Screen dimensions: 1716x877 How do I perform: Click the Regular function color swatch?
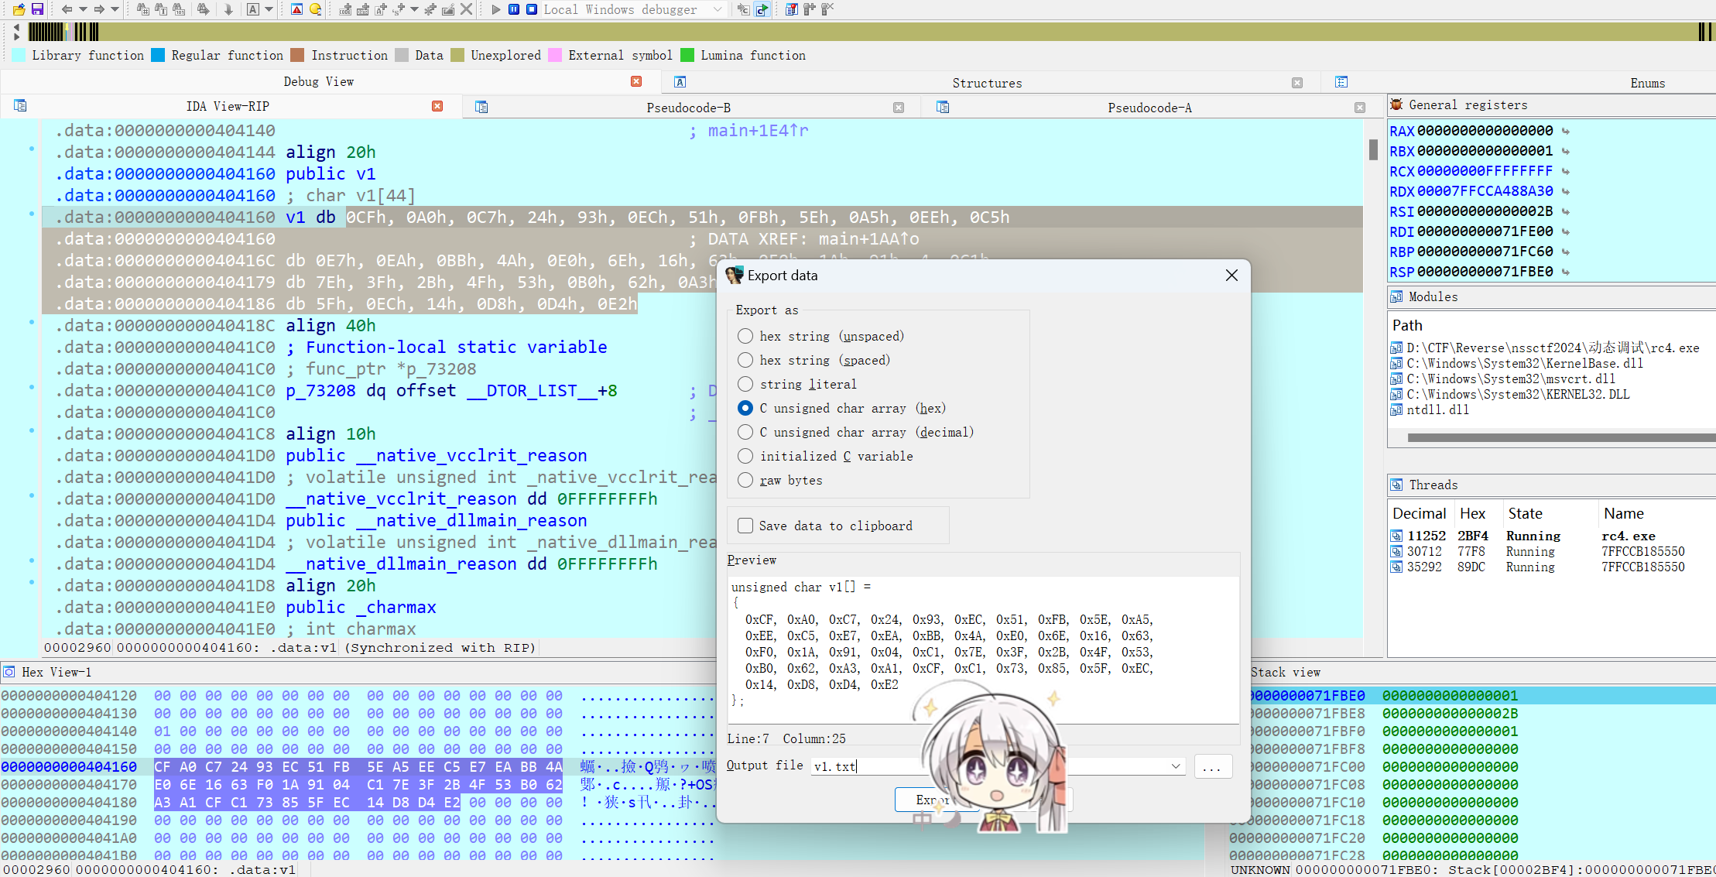coord(158,55)
